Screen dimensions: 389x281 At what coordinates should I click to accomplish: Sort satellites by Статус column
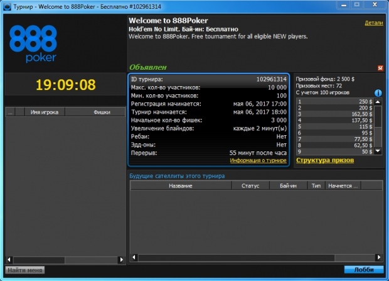[x=250, y=186]
